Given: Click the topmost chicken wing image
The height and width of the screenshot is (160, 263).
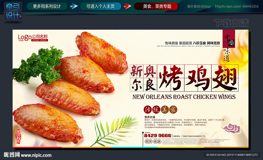Looking at the screenshot, I should point(102,53).
